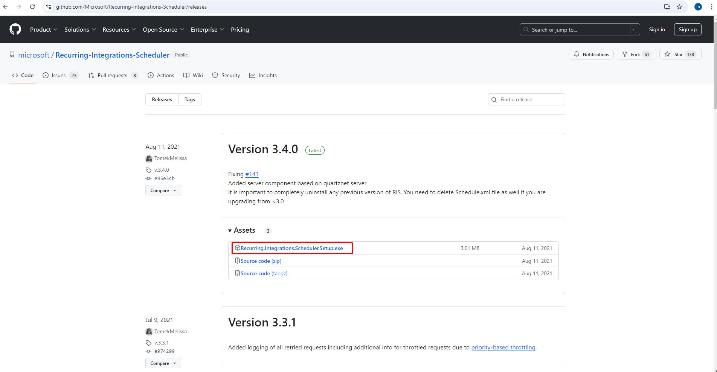717x372 pixels.
Task: Open the browser profile avatar
Action: tap(698, 7)
